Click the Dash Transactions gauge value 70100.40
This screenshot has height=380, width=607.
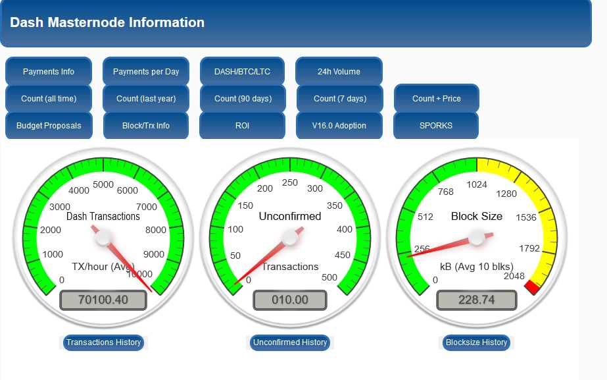click(x=103, y=300)
